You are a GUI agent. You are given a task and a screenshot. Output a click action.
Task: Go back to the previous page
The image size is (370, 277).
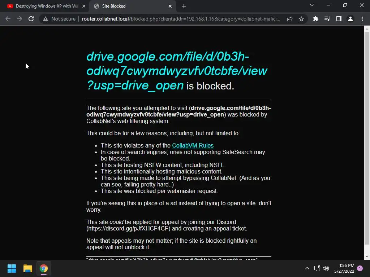pyautogui.click(x=8, y=19)
